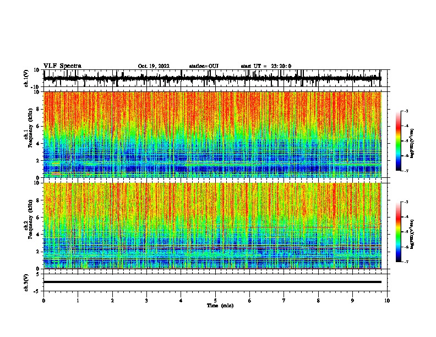Click tick label "2" on the Time axis

112,301
